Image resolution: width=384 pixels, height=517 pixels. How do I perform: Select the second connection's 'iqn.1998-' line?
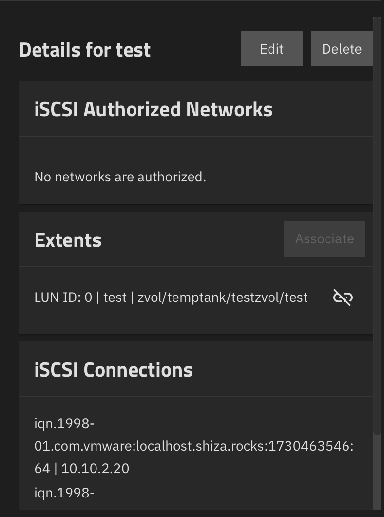(64, 493)
